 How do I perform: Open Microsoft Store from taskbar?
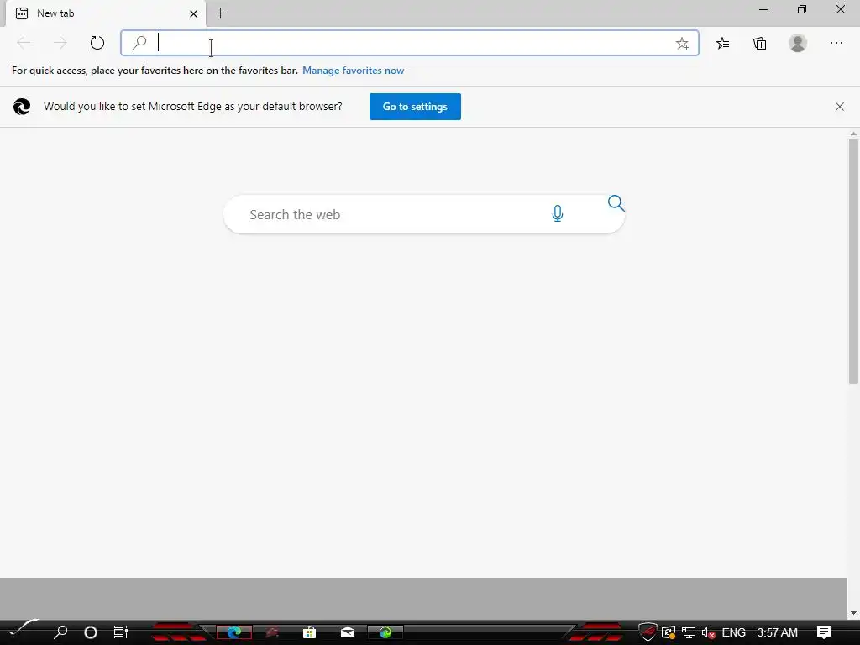(309, 632)
